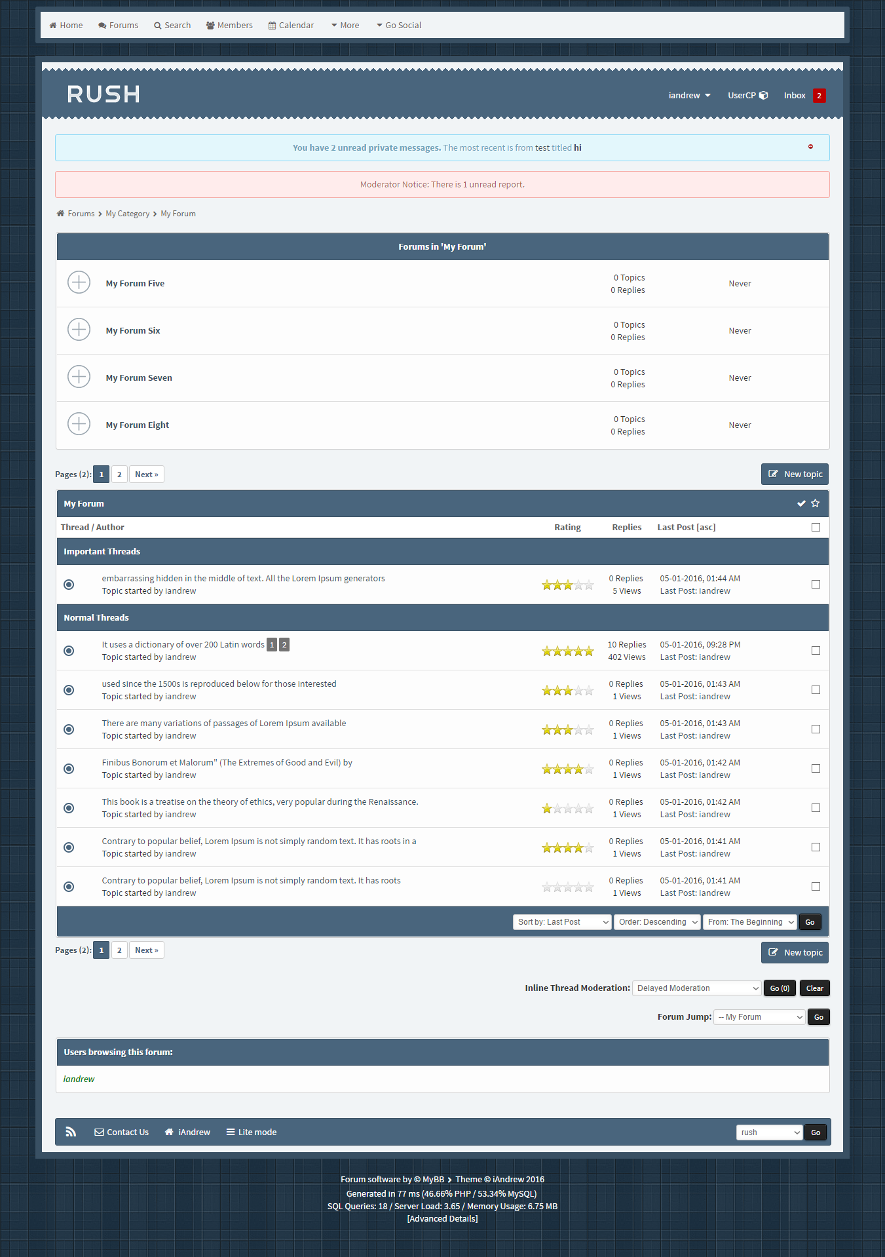Click thread icon of 'This book is a treatise' thread
Viewport: 885px width, 1257px height.
click(69, 808)
